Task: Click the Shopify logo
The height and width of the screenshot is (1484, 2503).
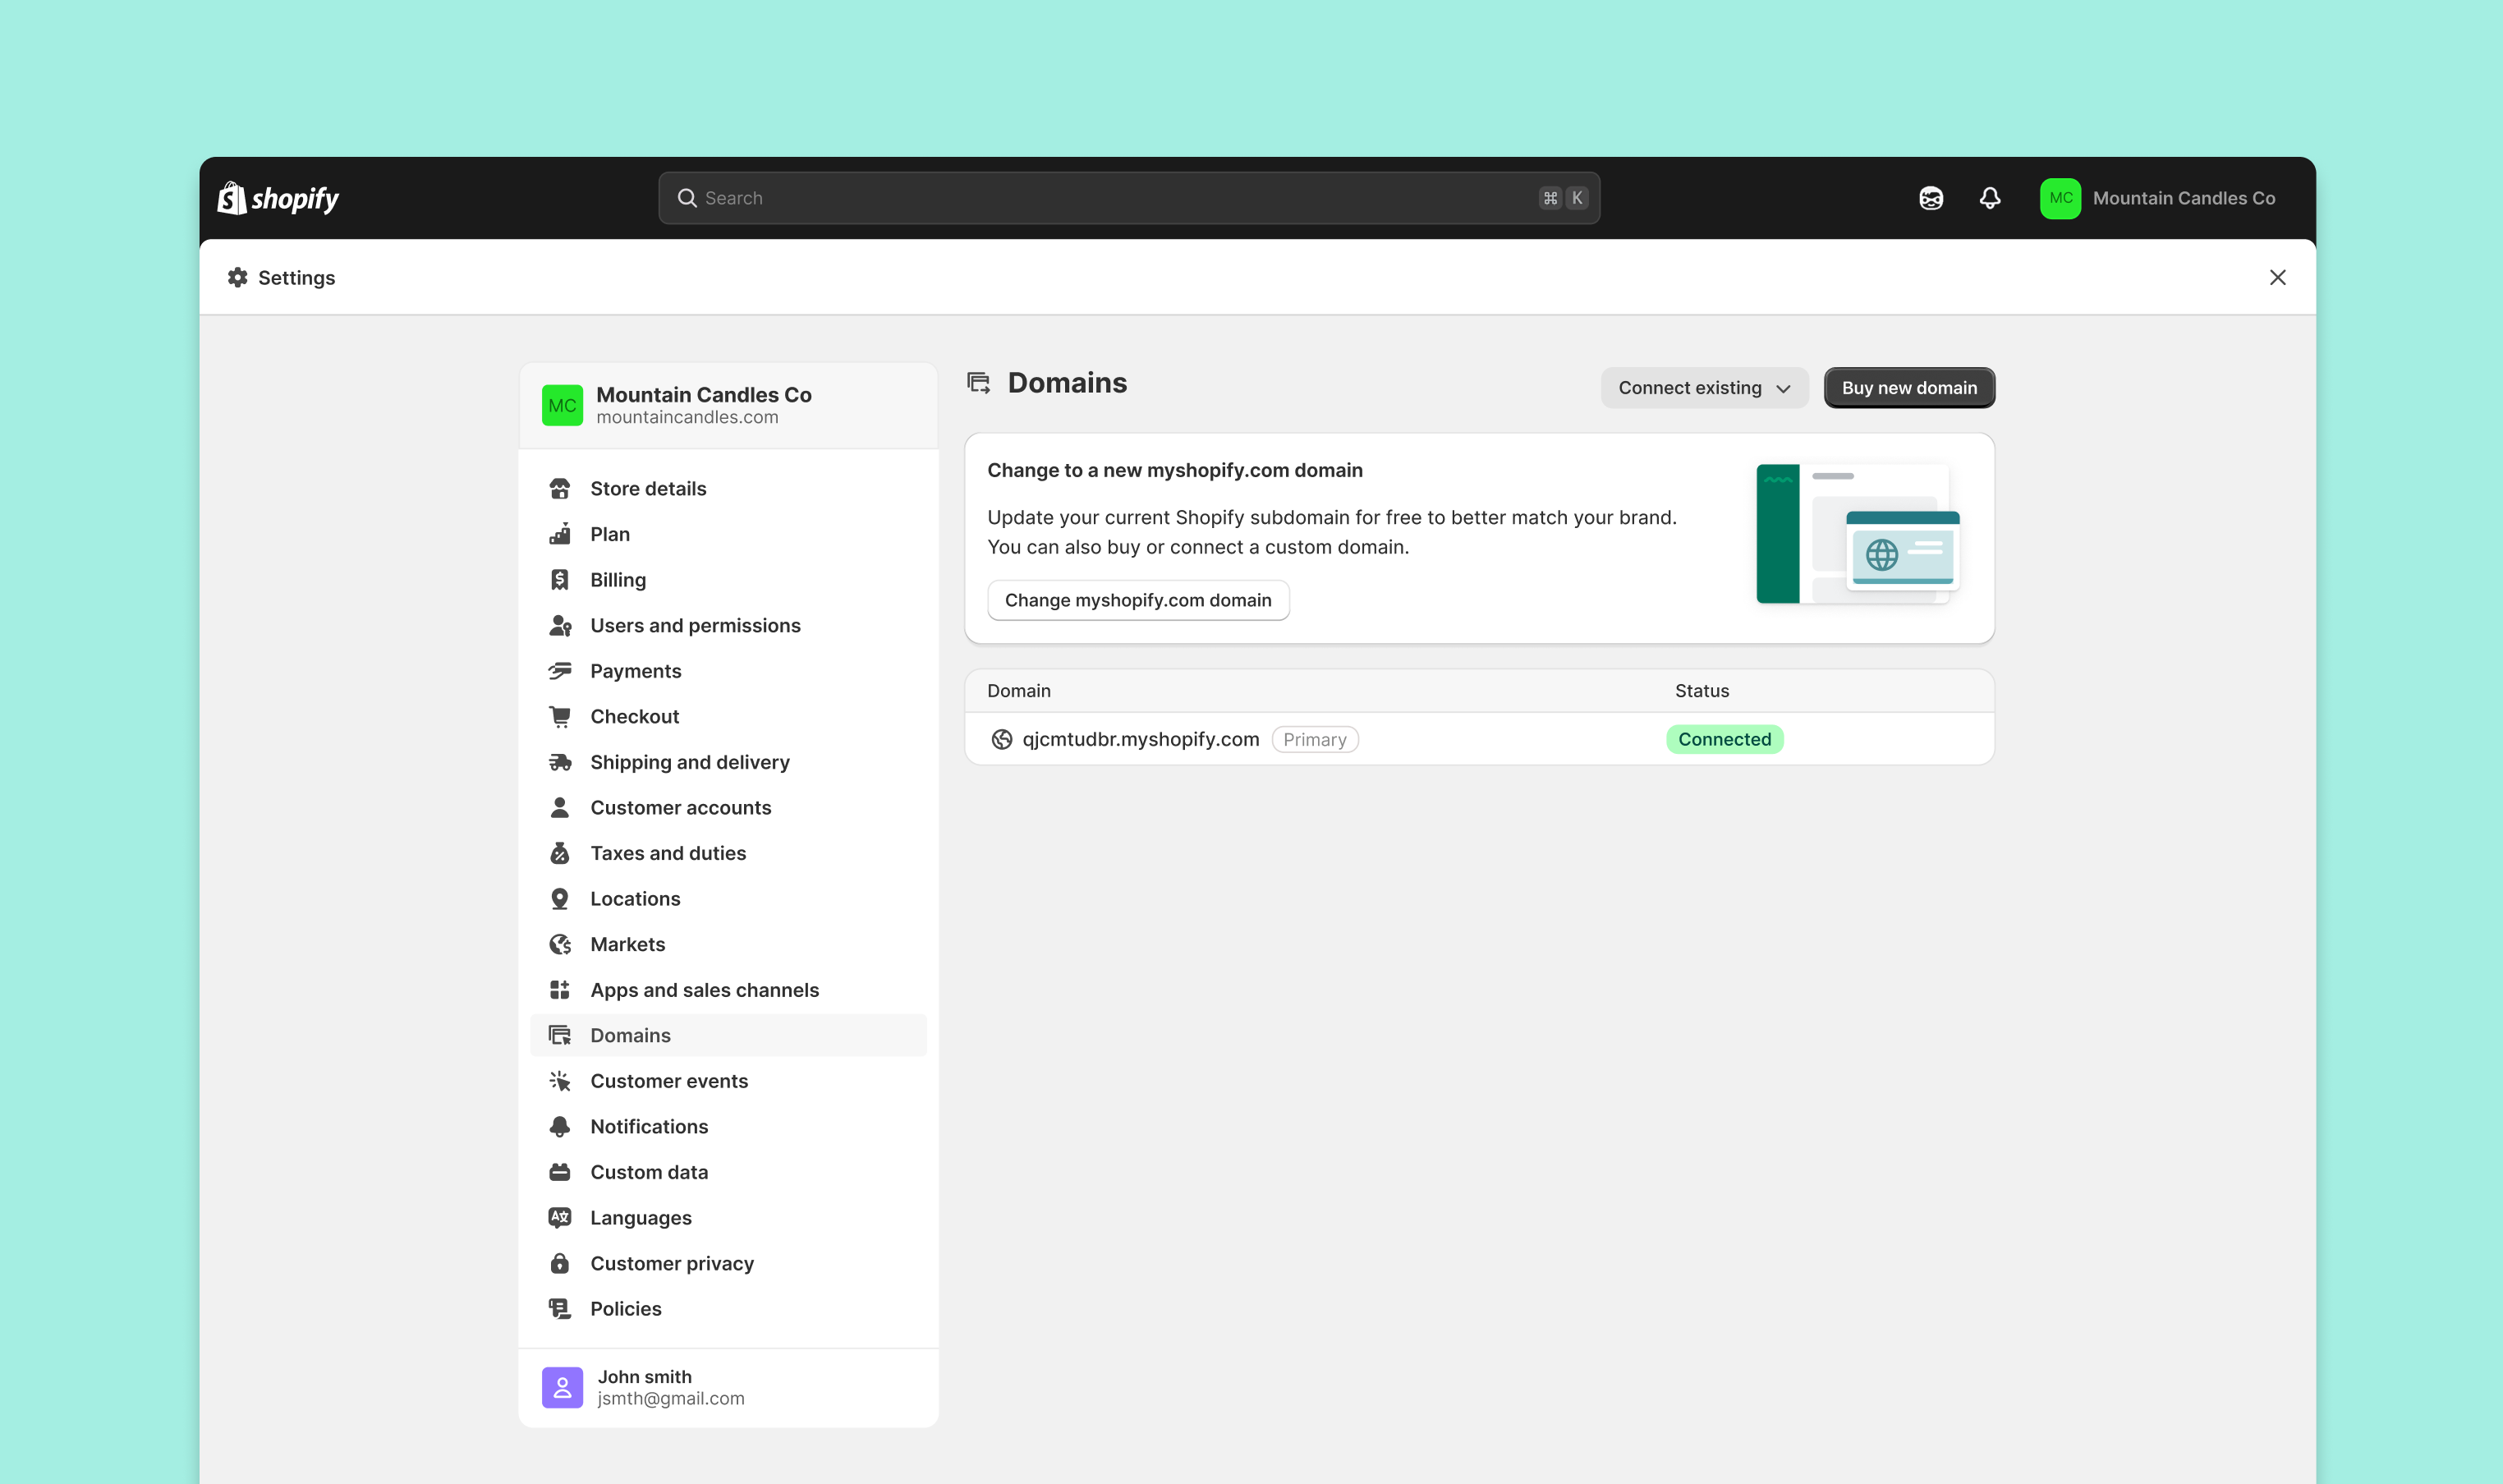Action: click(x=278, y=198)
